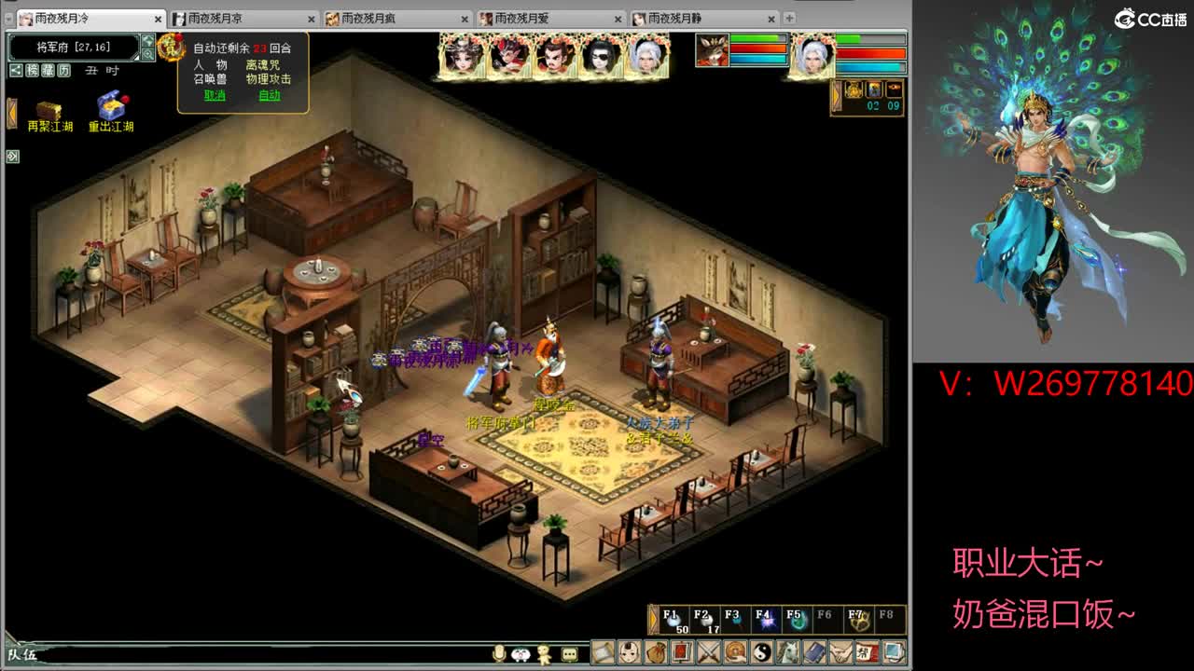Select the empty F8 hotkey slot
This screenshot has height=671, width=1194.
pos(890,620)
